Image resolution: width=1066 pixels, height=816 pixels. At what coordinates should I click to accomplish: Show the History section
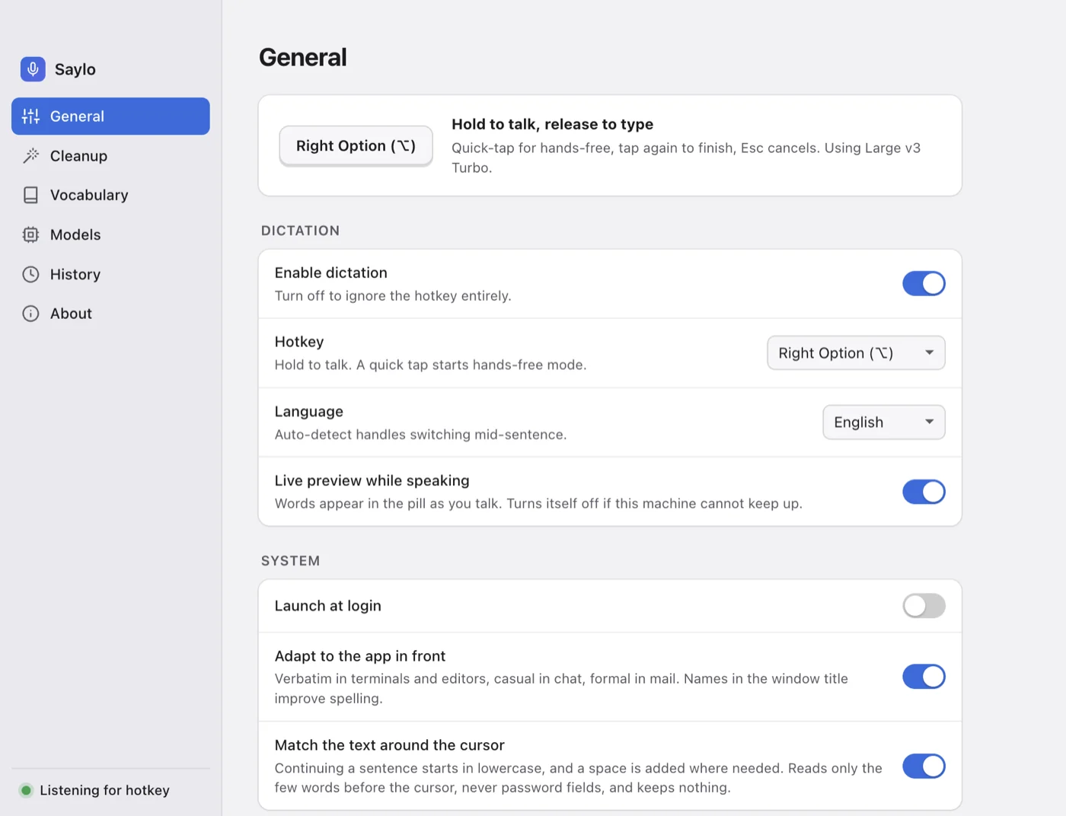point(110,274)
